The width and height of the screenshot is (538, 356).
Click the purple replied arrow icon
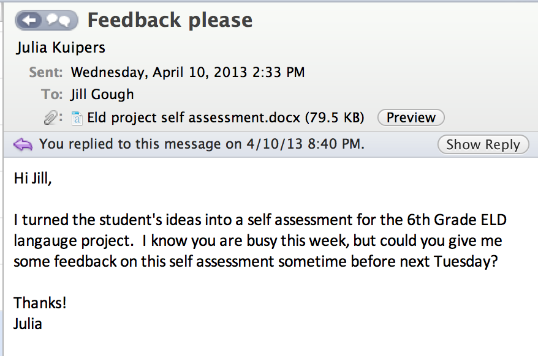coord(23,144)
